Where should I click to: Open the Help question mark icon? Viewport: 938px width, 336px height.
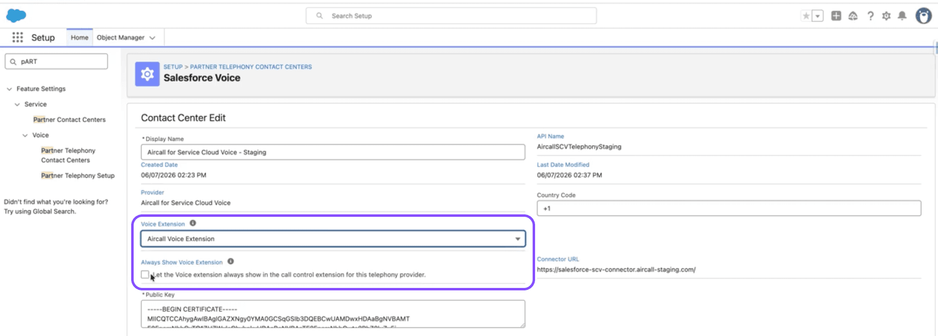click(870, 16)
